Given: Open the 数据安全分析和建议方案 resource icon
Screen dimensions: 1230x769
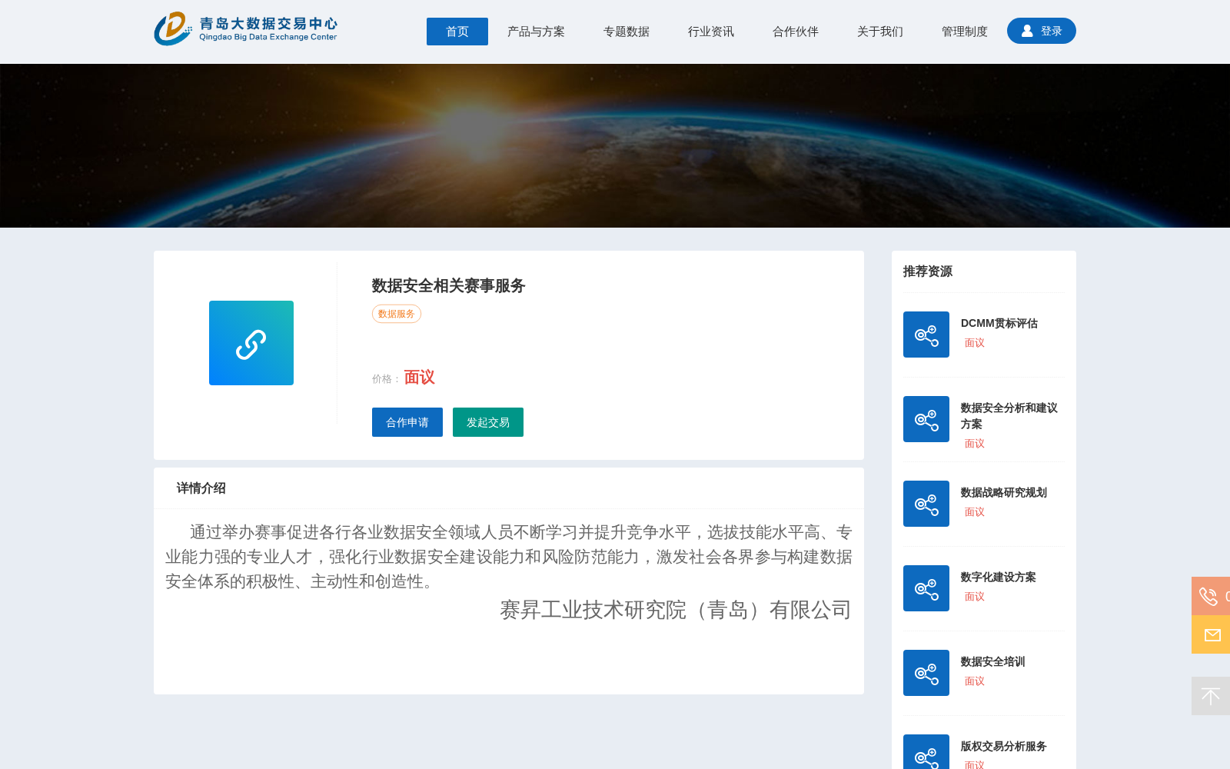Looking at the screenshot, I should [926, 419].
